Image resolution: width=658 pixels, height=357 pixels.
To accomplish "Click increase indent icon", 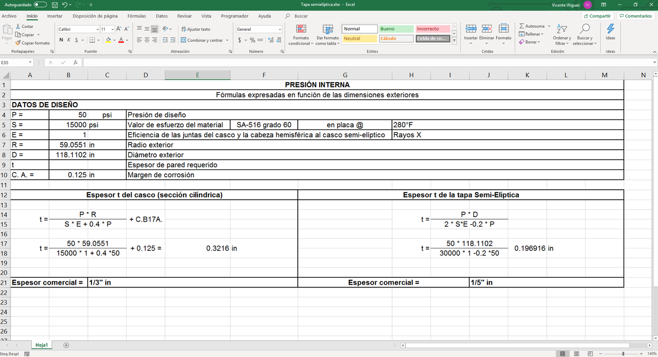I will point(174,40).
